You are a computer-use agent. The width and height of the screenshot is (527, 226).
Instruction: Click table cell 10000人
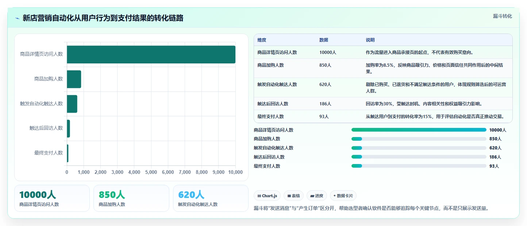[328, 52]
